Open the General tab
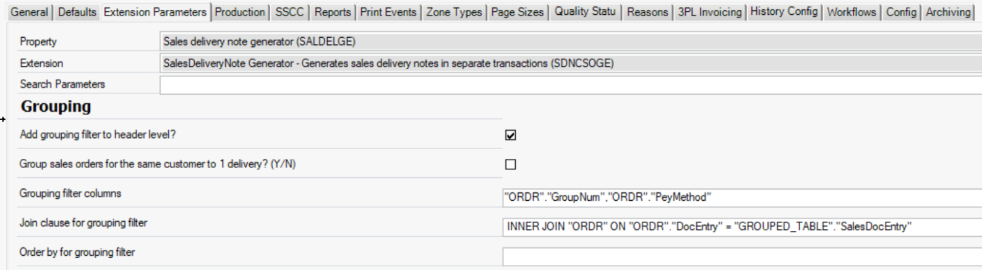 pyautogui.click(x=29, y=12)
